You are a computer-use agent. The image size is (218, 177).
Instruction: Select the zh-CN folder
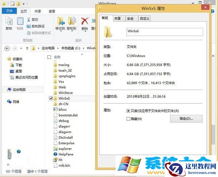click(x=61, y=104)
